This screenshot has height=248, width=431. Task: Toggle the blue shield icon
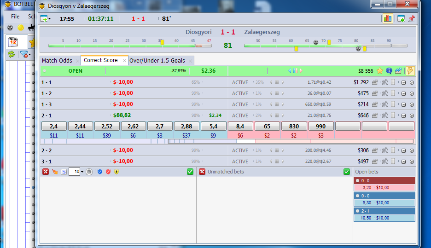coord(100,172)
